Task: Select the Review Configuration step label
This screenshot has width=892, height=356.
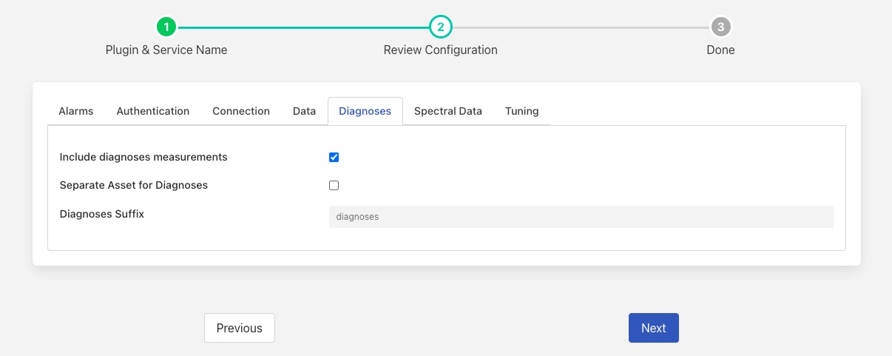Action: point(440,50)
